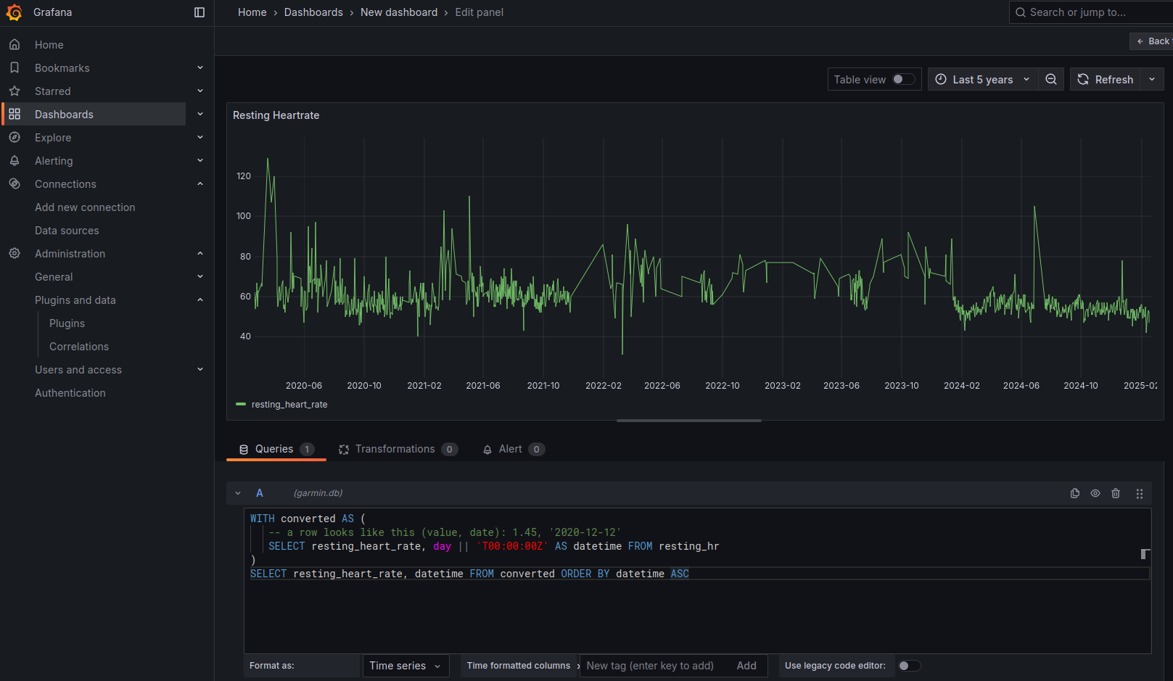Click the Dashboards grid icon
1173x681 pixels.
15,115
